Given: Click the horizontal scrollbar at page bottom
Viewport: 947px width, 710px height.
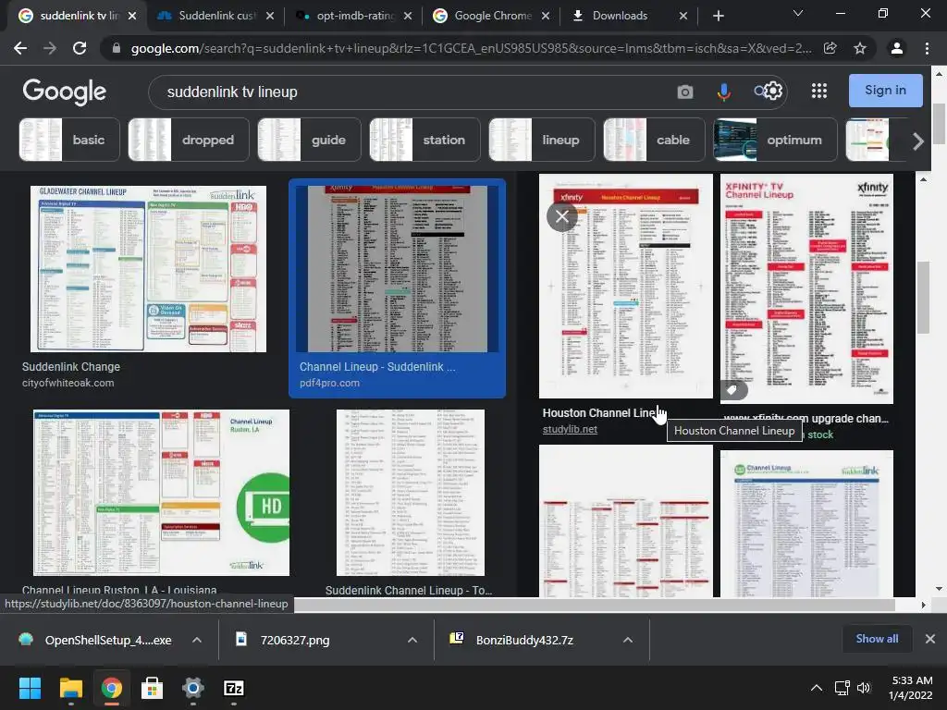Looking at the screenshot, I should [595, 605].
